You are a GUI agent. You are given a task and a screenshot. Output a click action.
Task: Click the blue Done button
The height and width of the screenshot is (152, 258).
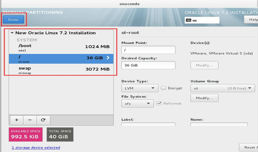pyautogui.click(x=14, y=19)
